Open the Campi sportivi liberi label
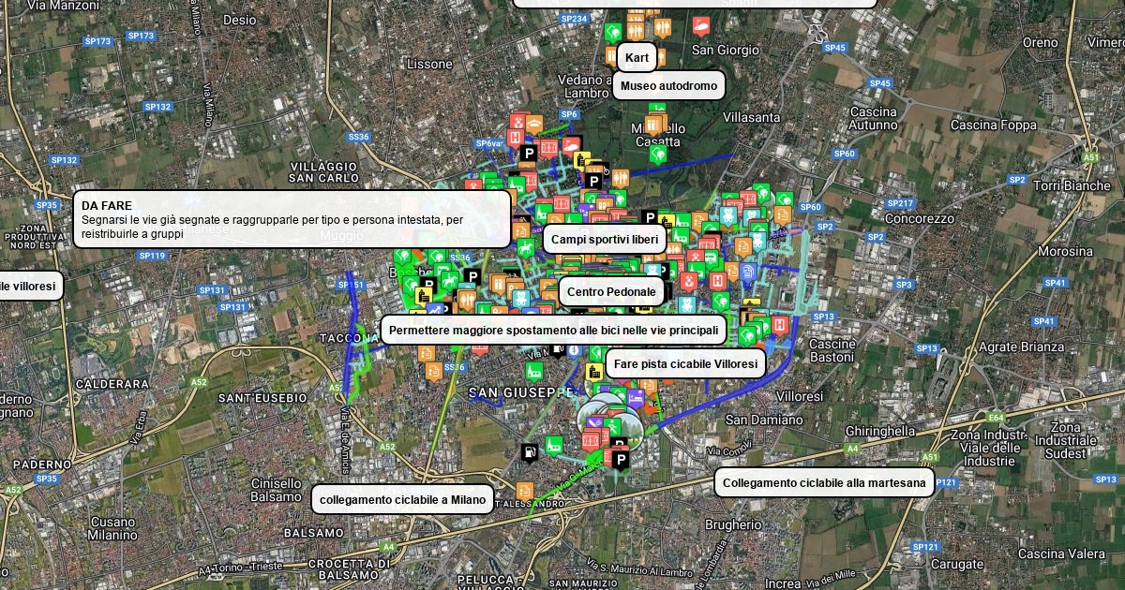 coord(605,239)
